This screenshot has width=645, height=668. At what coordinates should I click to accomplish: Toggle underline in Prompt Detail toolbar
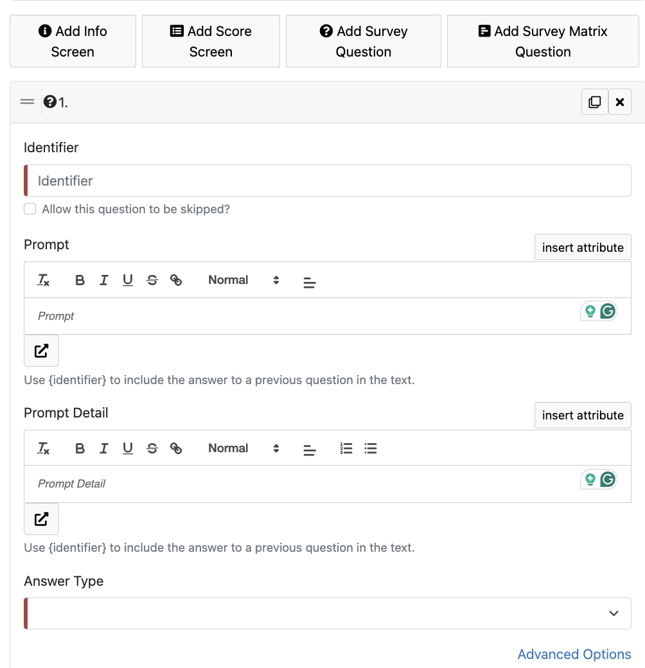pyautogui.click(x=128, y=448)
